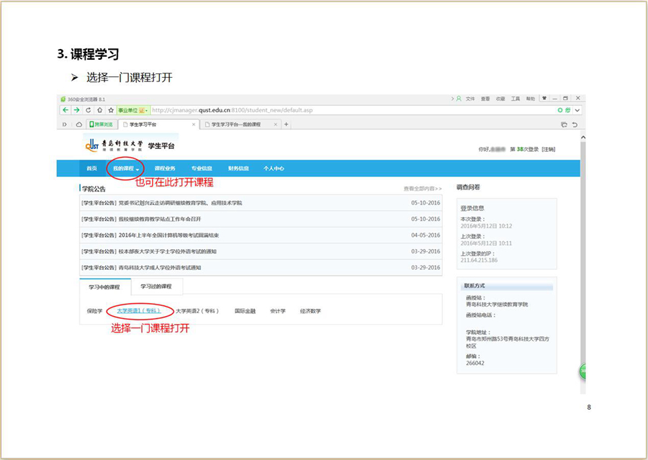Open the 大学英语1（专科） course link

point(138,311)
